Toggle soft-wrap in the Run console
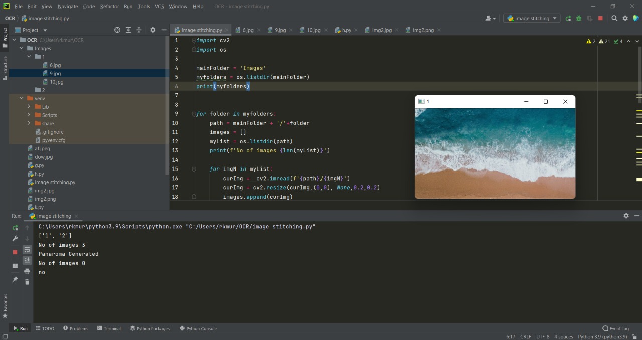This screenshot has height=340, width=642. 27,249
